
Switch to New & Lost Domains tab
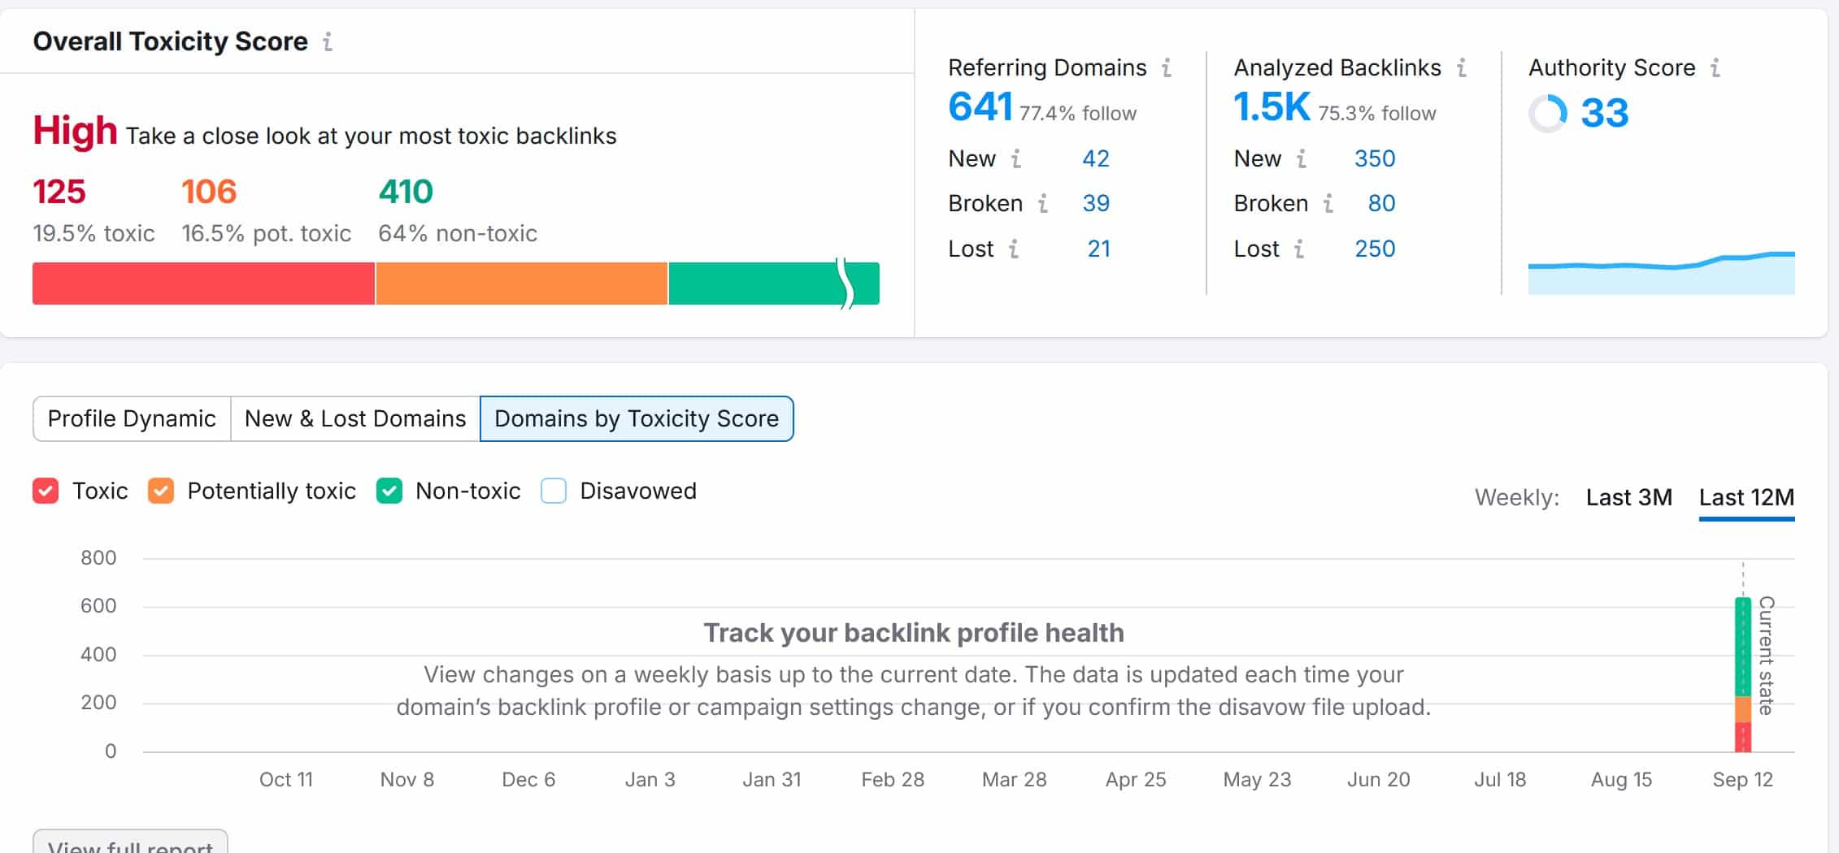(x=355, y=418)
